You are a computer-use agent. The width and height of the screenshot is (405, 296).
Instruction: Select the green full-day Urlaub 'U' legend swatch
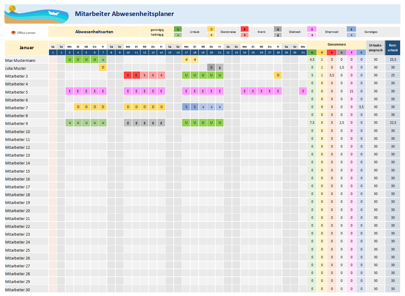(178, 29)
